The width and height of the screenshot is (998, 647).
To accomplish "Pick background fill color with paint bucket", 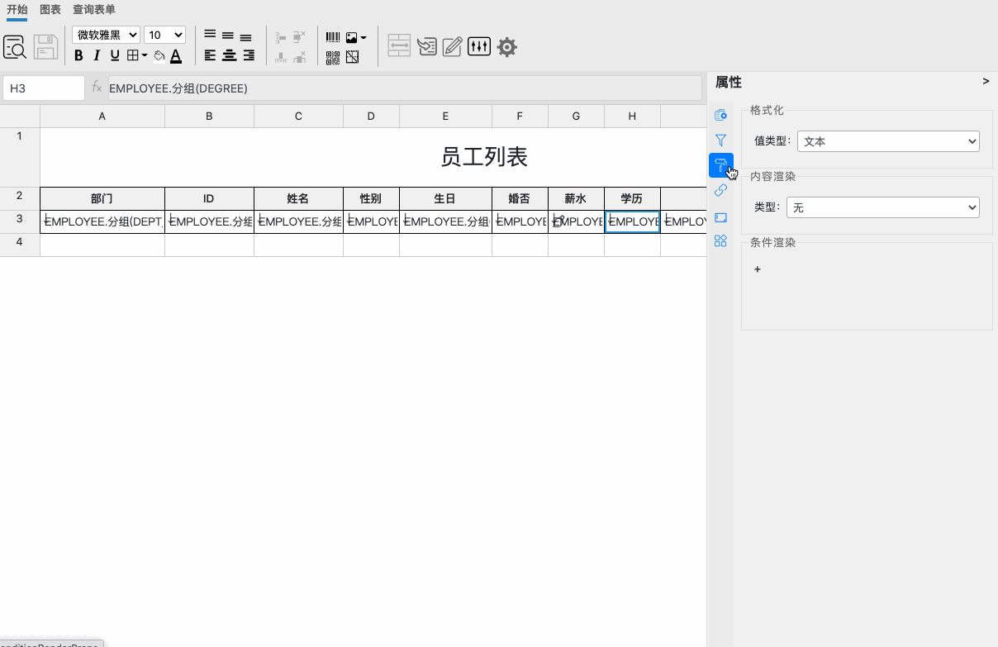I will (159, 56).
